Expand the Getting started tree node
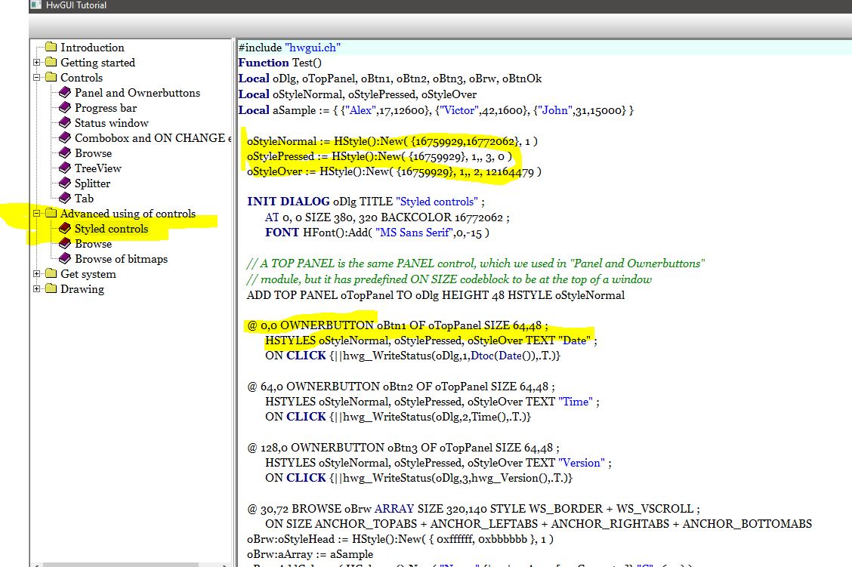 (x=37, y=63)
